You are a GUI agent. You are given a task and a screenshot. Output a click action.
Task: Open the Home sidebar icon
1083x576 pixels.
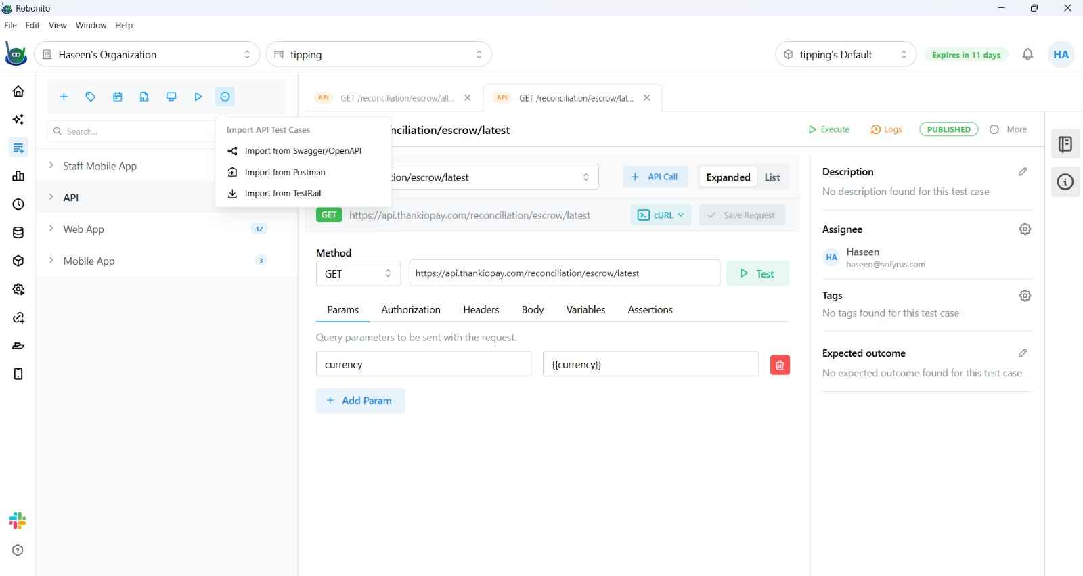[18, 91]
